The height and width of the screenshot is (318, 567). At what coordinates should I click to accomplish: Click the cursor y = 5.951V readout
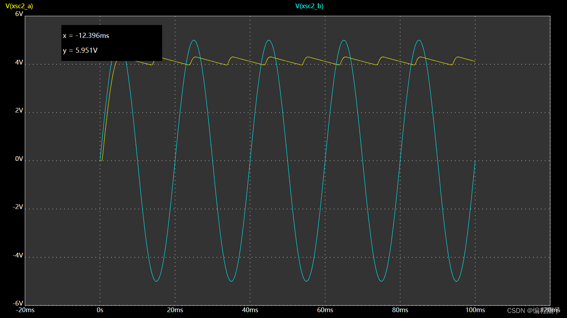tap(80, 50)
